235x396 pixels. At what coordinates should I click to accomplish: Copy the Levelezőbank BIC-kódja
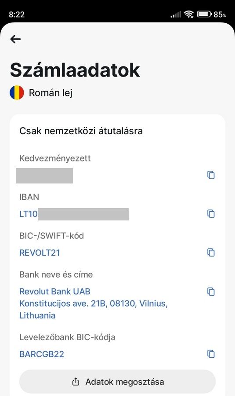click(211, 354)
